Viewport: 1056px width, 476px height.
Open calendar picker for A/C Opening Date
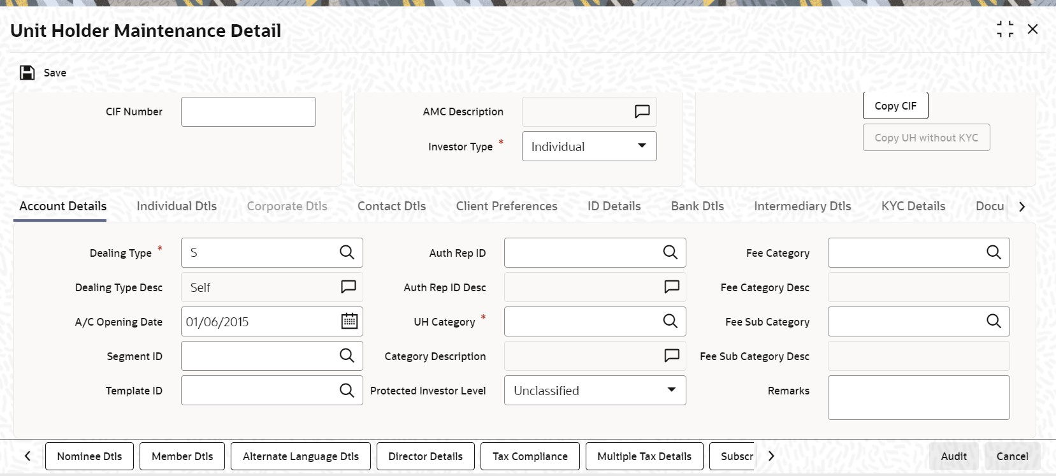tap(349, 321)
